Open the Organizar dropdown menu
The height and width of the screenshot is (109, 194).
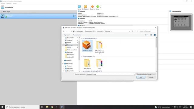[67, 35]
